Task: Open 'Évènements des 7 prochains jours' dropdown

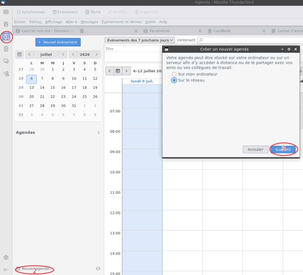Action: pyautogui.click(x=140, y=40)
